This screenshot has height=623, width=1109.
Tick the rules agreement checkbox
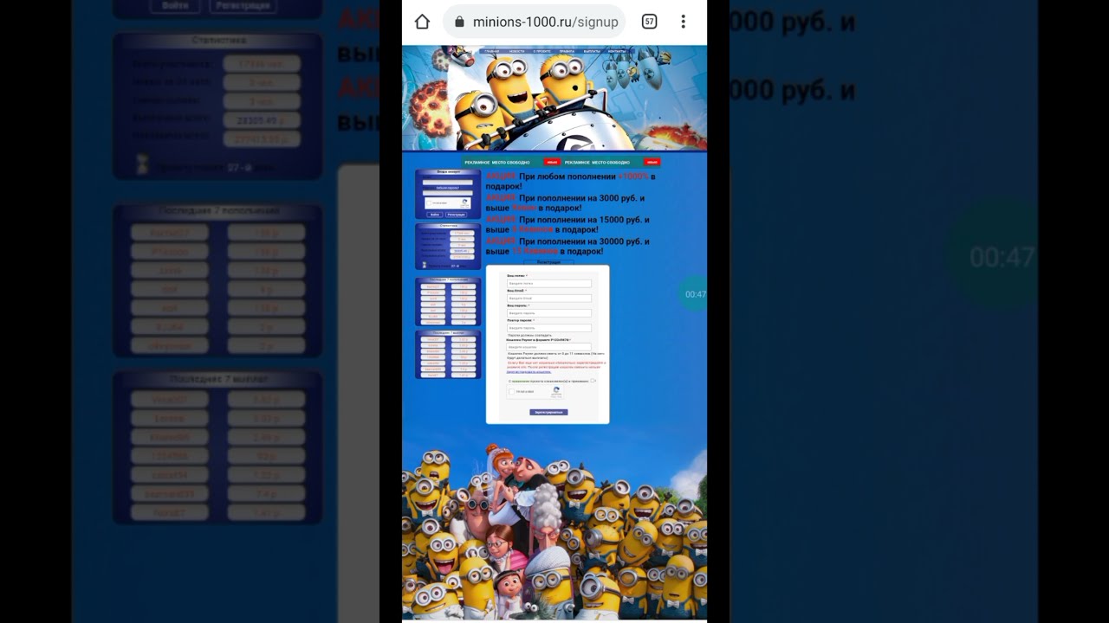(593, 381)
